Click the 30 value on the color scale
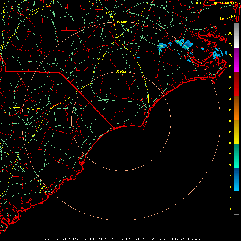 click(230, 143)
